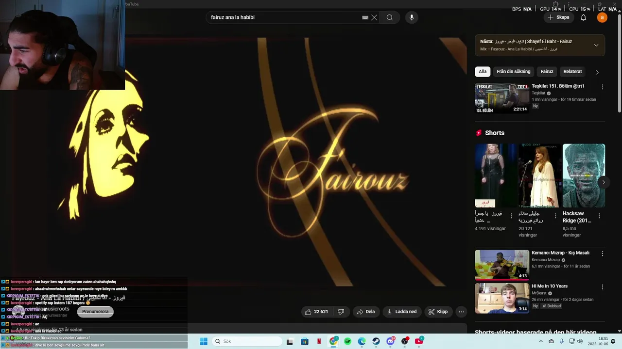Viewport: 622px width, 349px height.
Task: Open Hi Me In 10 Years thumbnail
Action: [x=502, y=299]
